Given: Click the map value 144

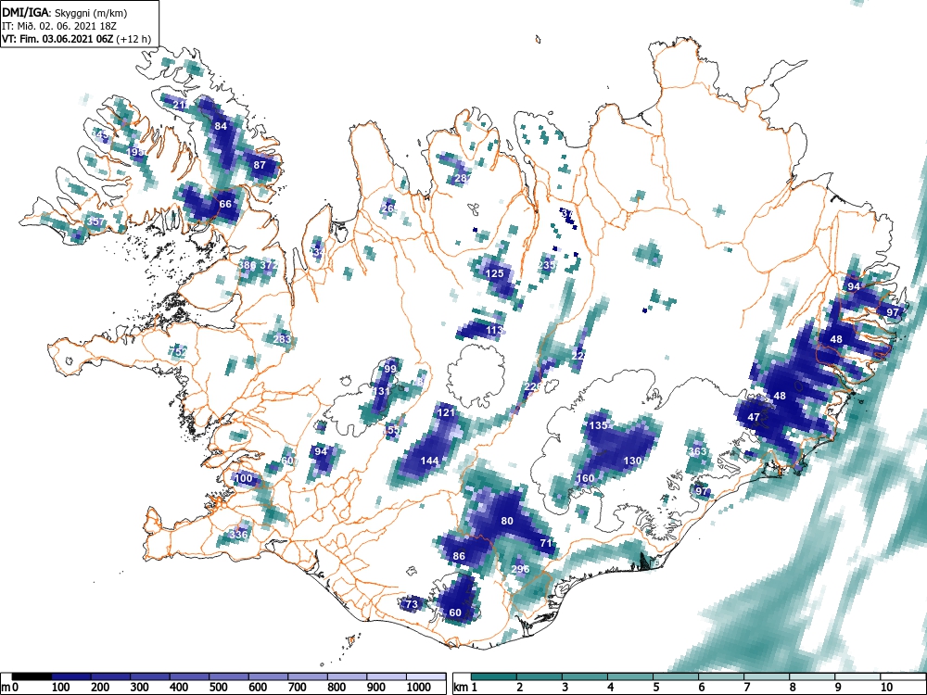Looking at the screenshot, I should coord(429,461).
